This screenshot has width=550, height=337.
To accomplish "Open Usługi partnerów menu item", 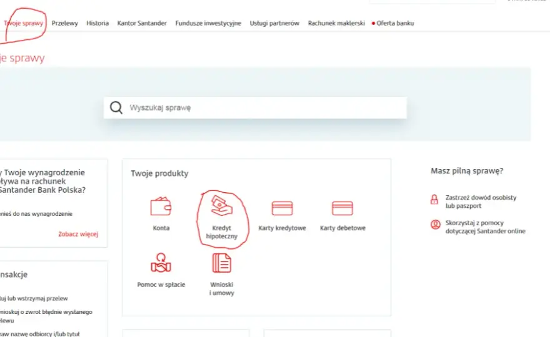I will (x=274, y=23).
